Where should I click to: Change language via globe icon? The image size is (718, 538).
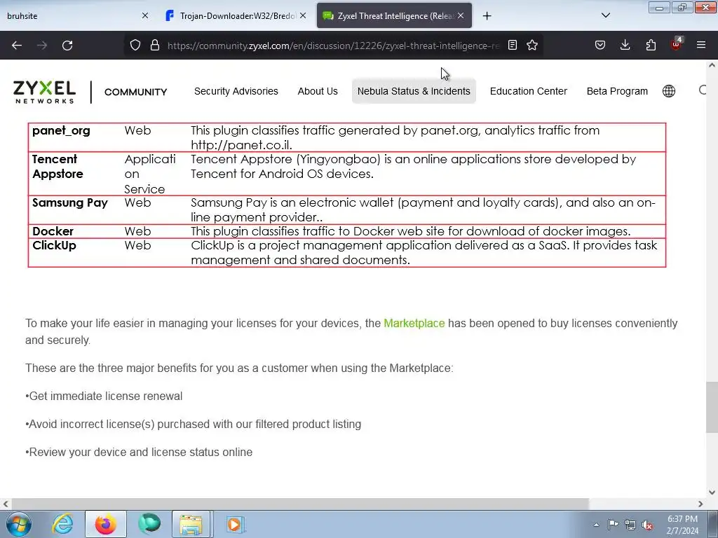pyautogui.click(x=668, y=91)
